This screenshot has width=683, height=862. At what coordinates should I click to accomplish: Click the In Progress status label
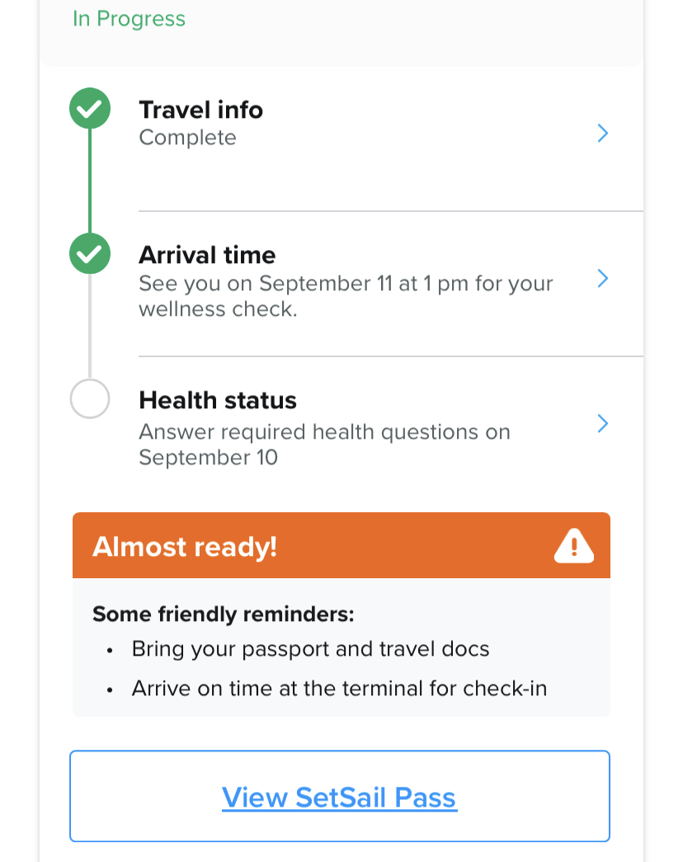(130, 19)
